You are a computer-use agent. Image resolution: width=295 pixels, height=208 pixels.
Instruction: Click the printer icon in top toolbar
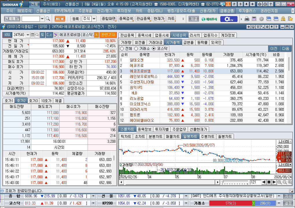247,19
